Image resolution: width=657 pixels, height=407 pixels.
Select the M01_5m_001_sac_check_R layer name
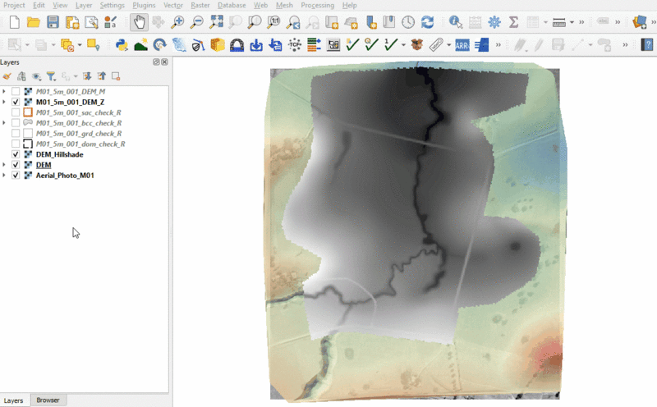pyautogui.click(x=79, y=112)
